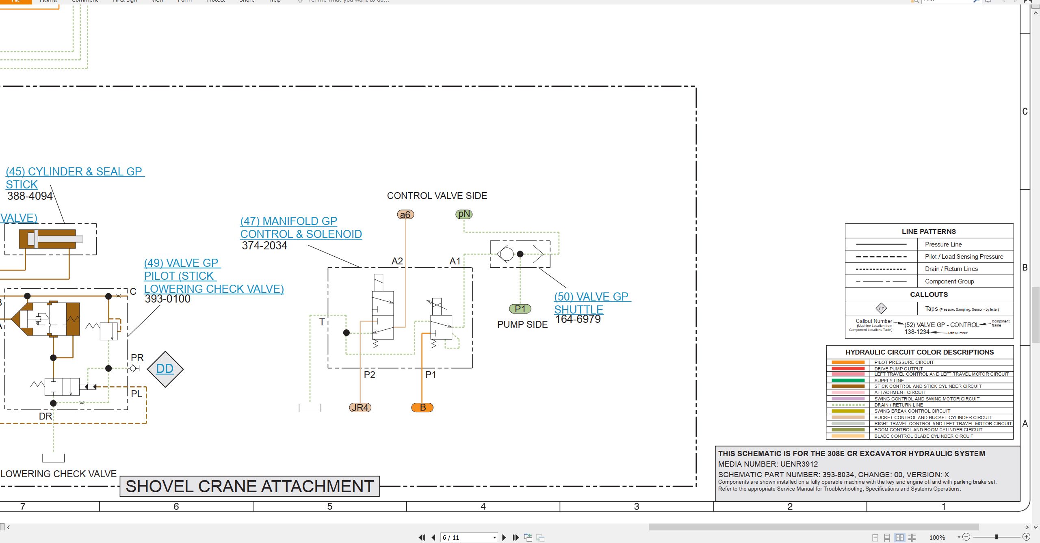1040x543 pixels.
Task: Click the MEDIA NUMBER: UENR3912 text
Action: (x=768, y=464)
